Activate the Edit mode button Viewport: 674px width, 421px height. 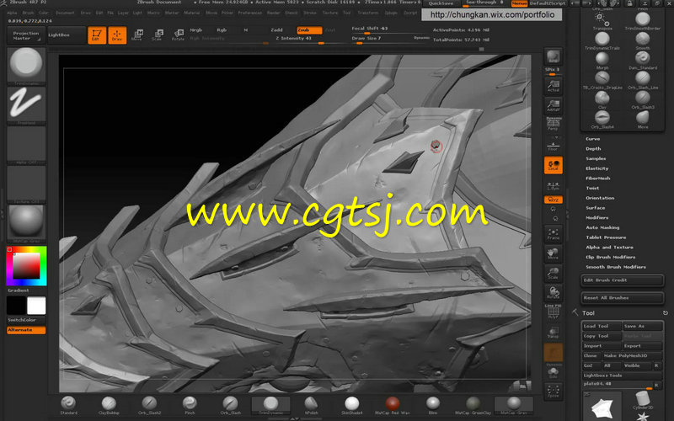pos(97,35)
